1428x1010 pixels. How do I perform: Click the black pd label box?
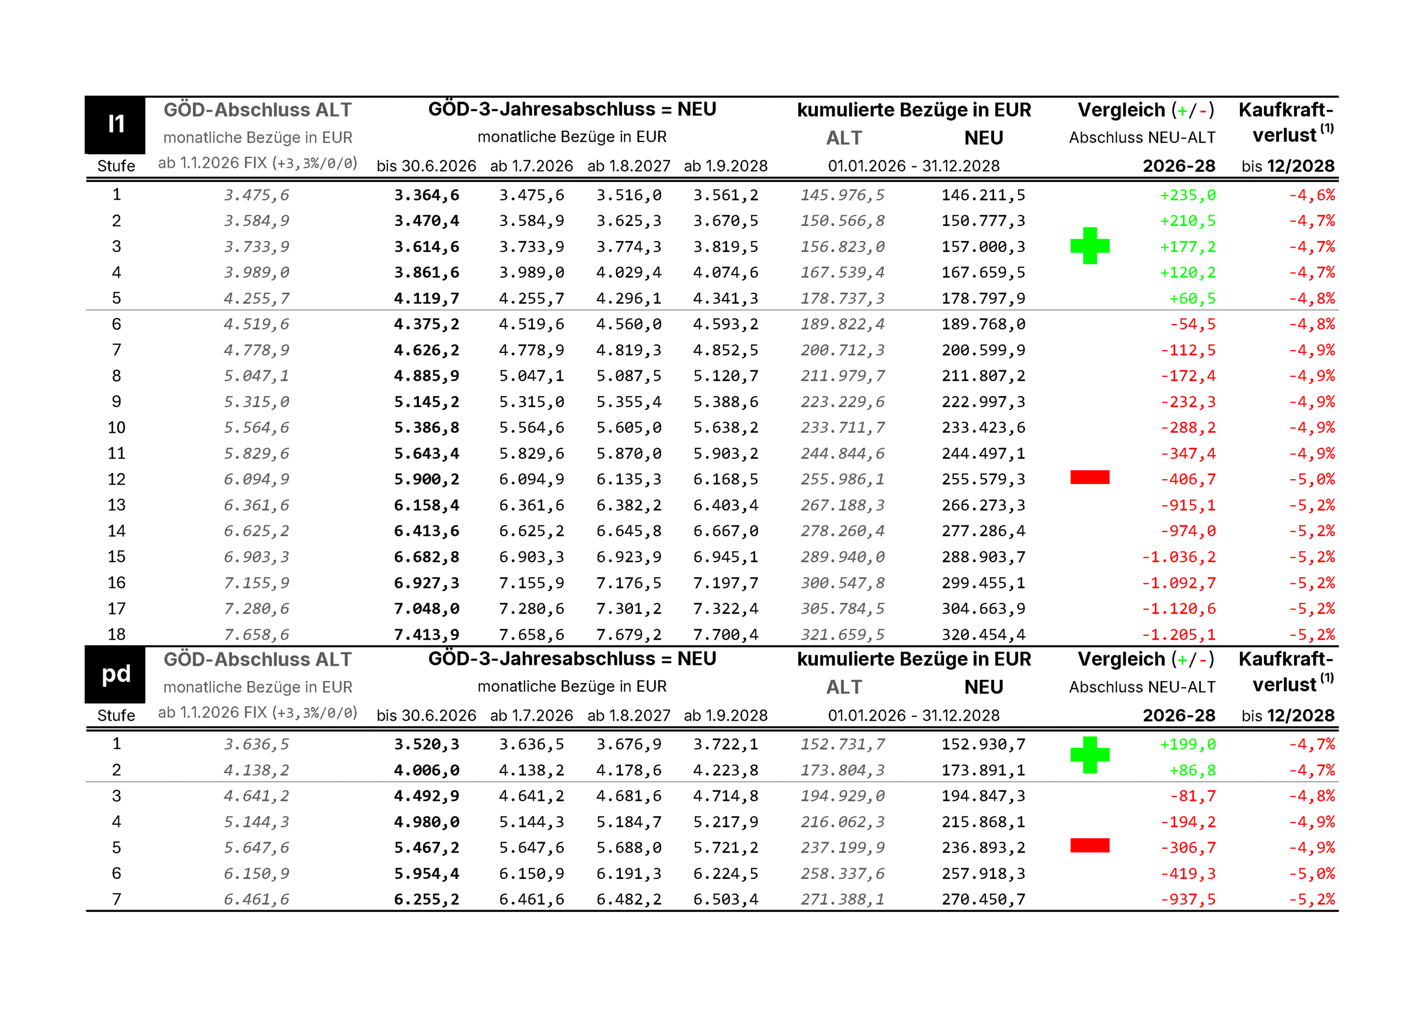(115, 674)
